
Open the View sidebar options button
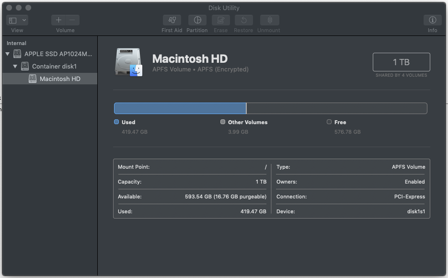13,20
